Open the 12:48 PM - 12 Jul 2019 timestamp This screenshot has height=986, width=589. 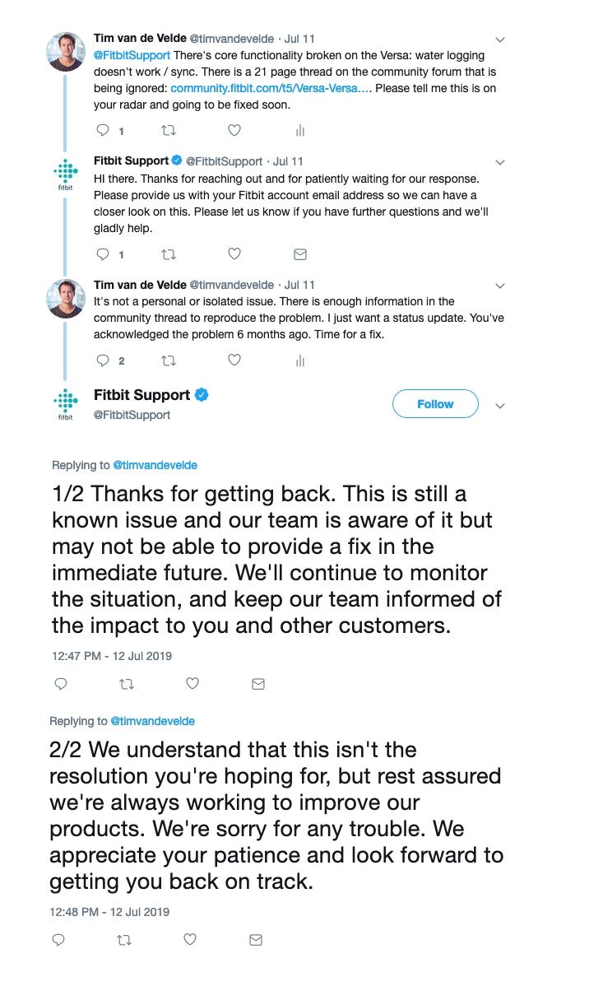click(x=109, y=912)
